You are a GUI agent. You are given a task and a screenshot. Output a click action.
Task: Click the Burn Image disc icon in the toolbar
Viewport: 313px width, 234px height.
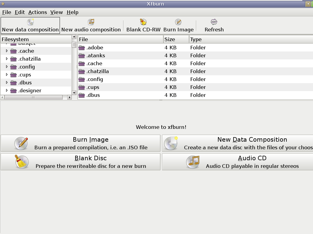click(x=178, y=22)
